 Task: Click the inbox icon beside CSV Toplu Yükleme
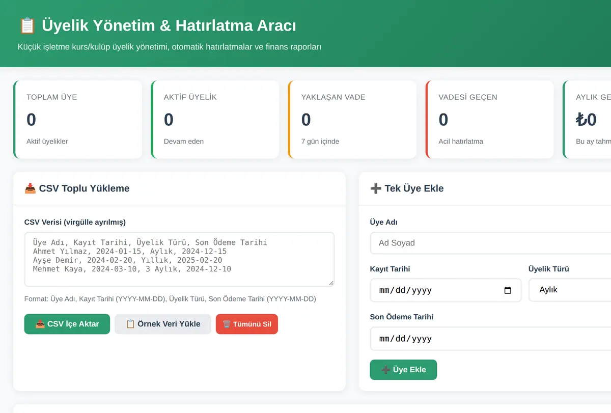coord(30,188)
